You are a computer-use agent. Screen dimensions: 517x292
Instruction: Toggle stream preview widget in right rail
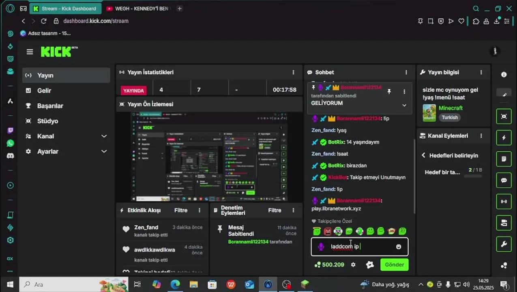pos(504,116)
